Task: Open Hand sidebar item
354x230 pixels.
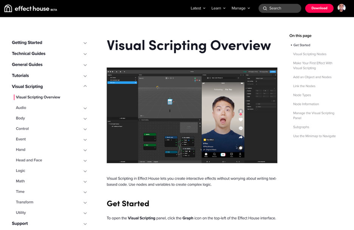Action: click(20, 150)
